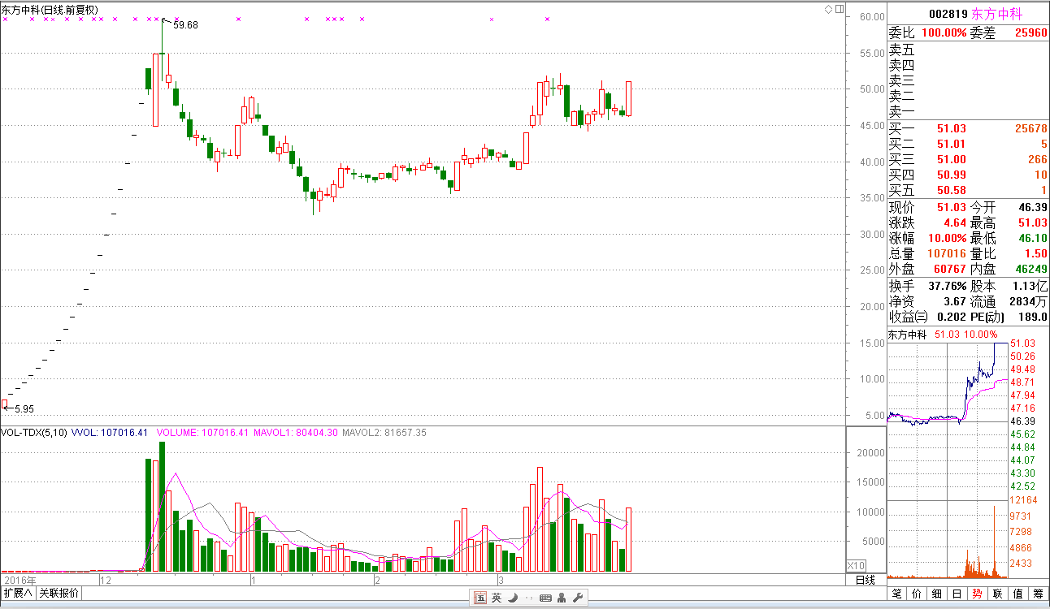1050x609 pixels.
Task: Open the 筹 chip distribution tab
Action: tap(1039, 594)
